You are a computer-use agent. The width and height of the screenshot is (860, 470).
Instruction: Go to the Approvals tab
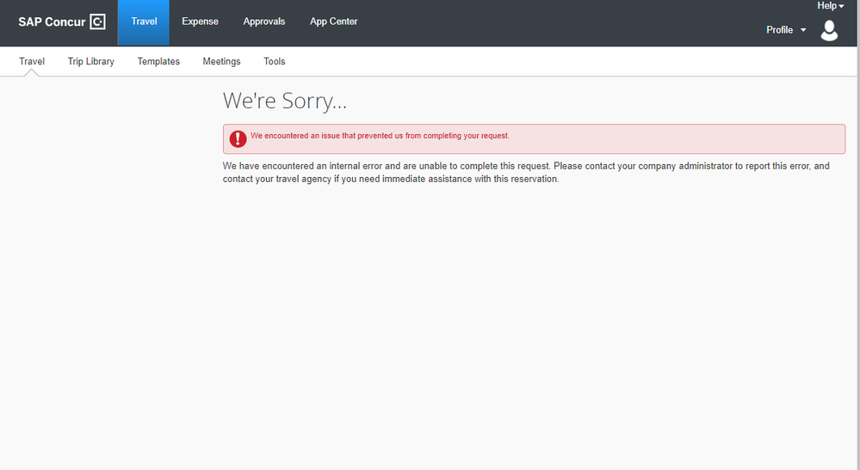[x=263, y=21]
